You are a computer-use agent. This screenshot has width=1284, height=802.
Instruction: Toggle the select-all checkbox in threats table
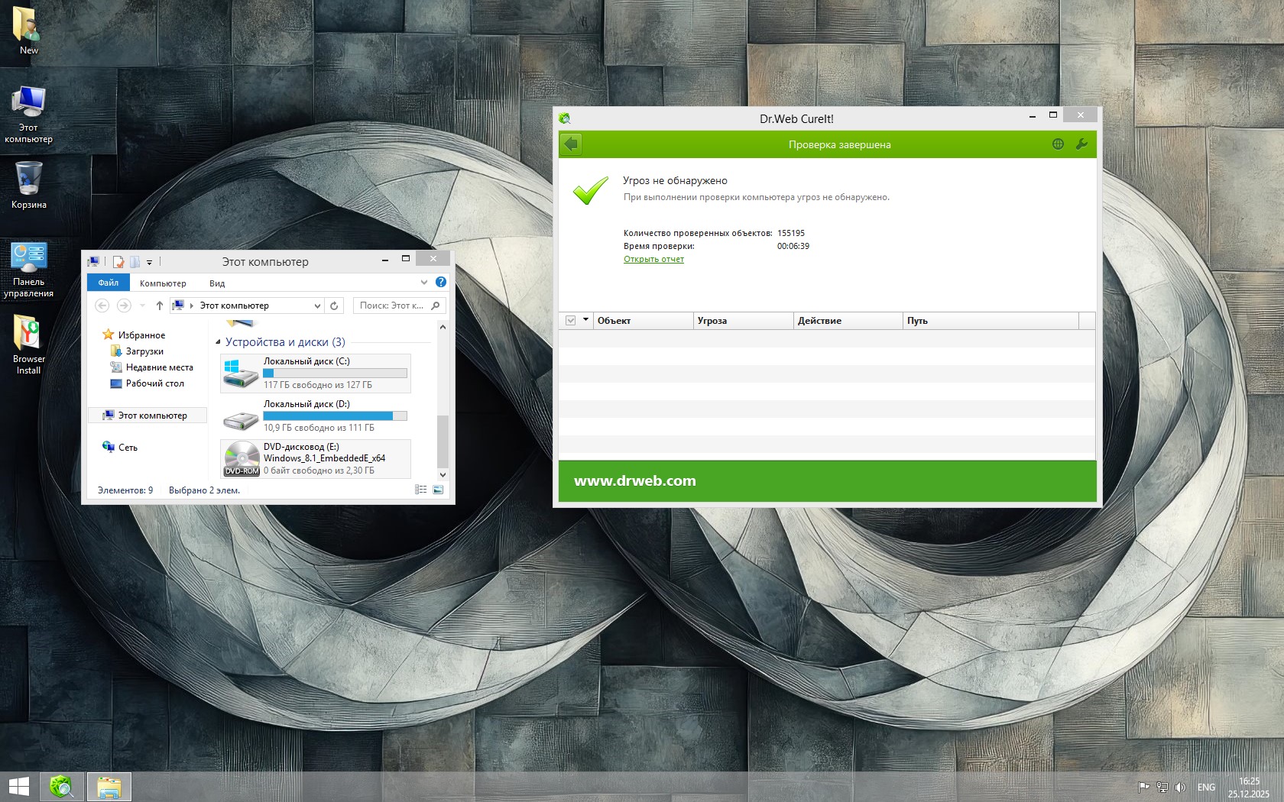pyautogui.click(x=570, y=321)
